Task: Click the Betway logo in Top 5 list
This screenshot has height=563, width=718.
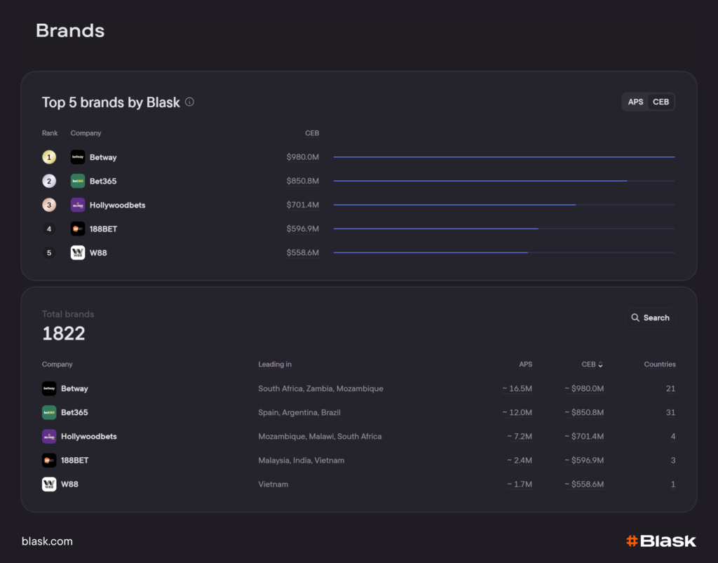Action: pos(78,157)
